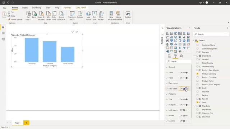Switch to Model view in sidebar
The height and width of the screenshot is (129, 230).
(x=3, y=39)
